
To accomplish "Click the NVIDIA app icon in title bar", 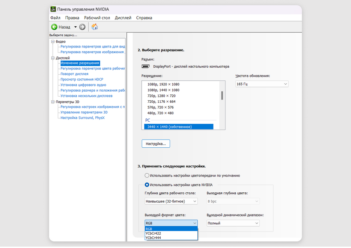I will 53,9.
